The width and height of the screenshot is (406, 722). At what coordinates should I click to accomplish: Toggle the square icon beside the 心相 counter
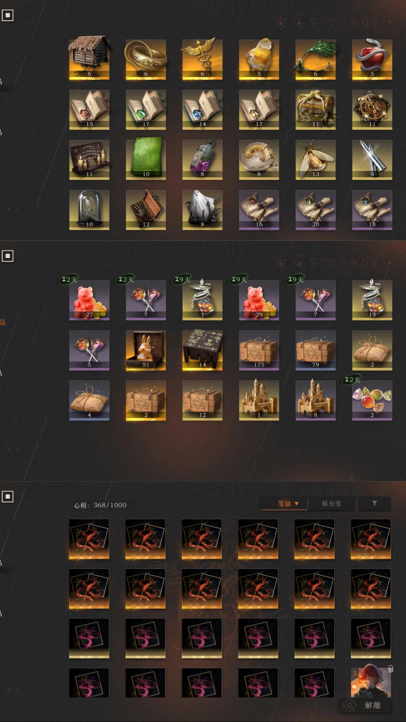(x=8, y=496)
